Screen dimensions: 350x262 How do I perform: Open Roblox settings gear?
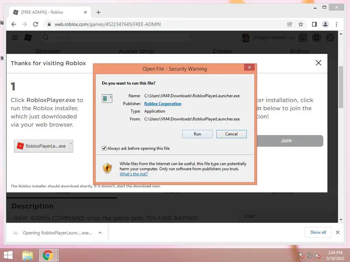[330, 38]
